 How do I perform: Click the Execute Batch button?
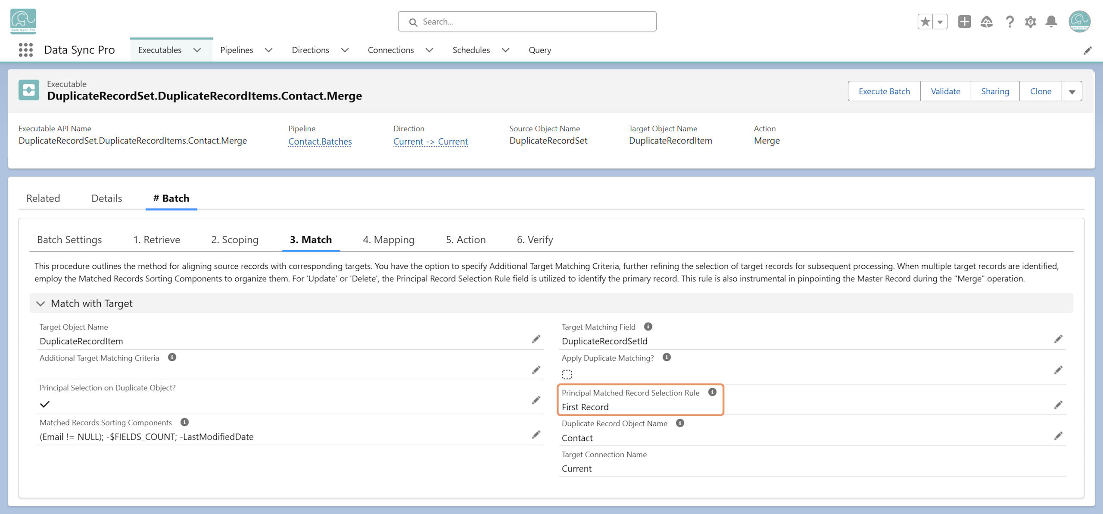click(x=884, y=91)
